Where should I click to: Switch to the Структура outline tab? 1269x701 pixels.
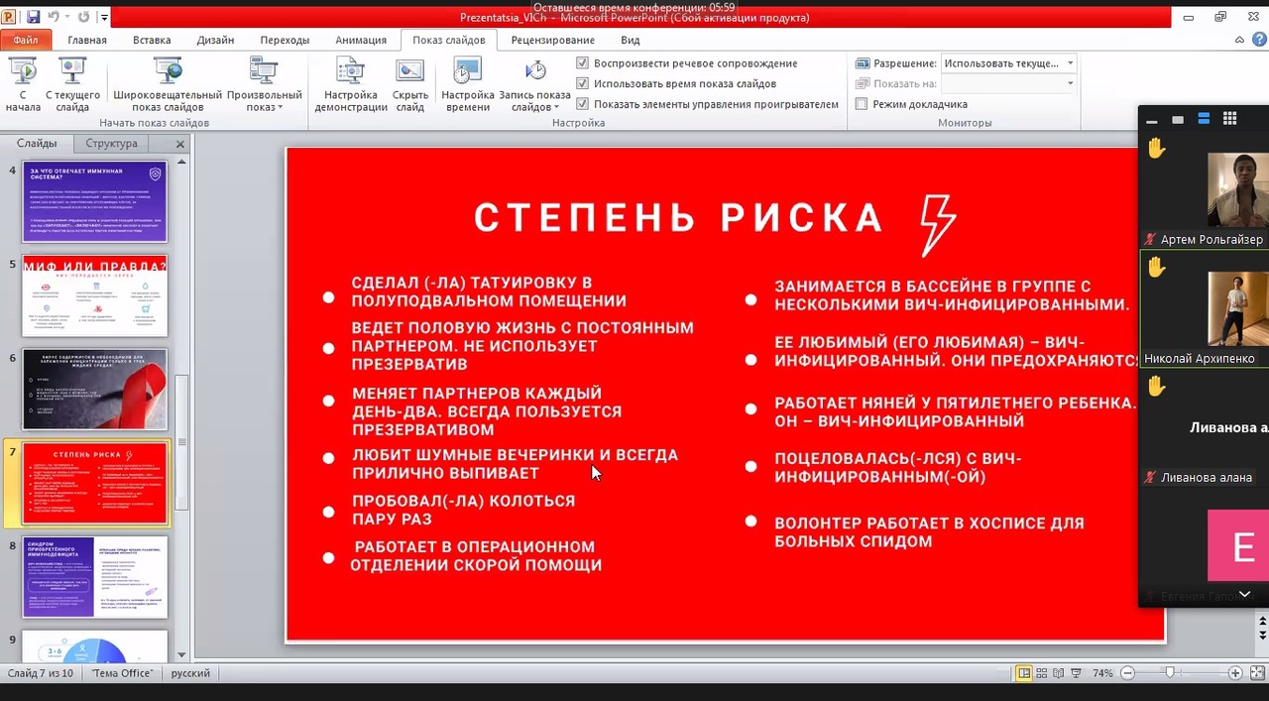[x=111, y=144]
